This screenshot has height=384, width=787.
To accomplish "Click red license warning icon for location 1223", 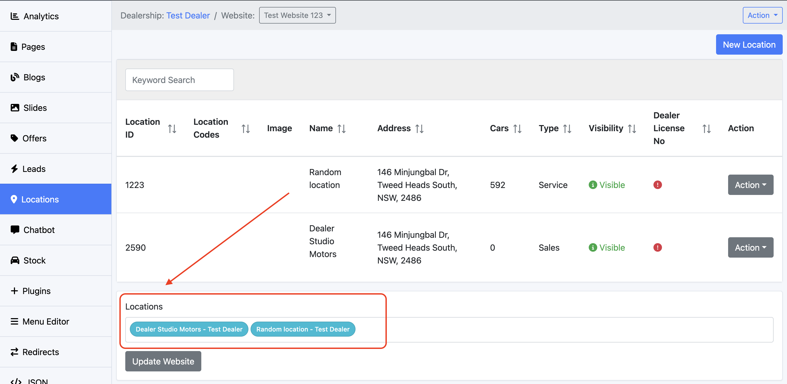I will (657, 185).
